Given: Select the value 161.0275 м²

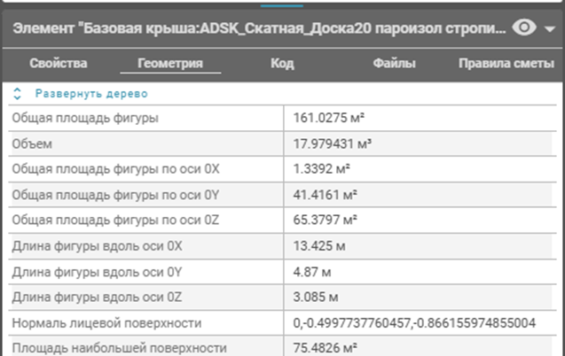Looking at the screenshot, I should [328, 118].
